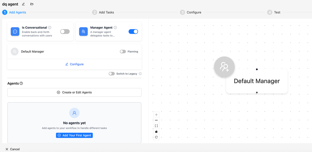Enable the Is Conversational toggle

(65, 32)
